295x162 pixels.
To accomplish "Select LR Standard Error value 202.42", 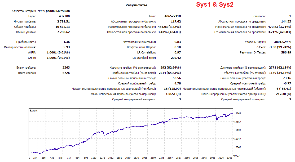I will (x=176, y=58).
